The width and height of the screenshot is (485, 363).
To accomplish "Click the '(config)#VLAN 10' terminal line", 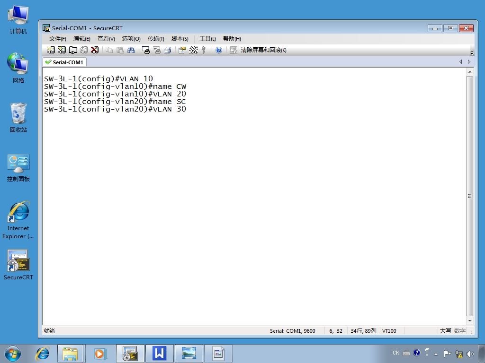I will point(99,79).
